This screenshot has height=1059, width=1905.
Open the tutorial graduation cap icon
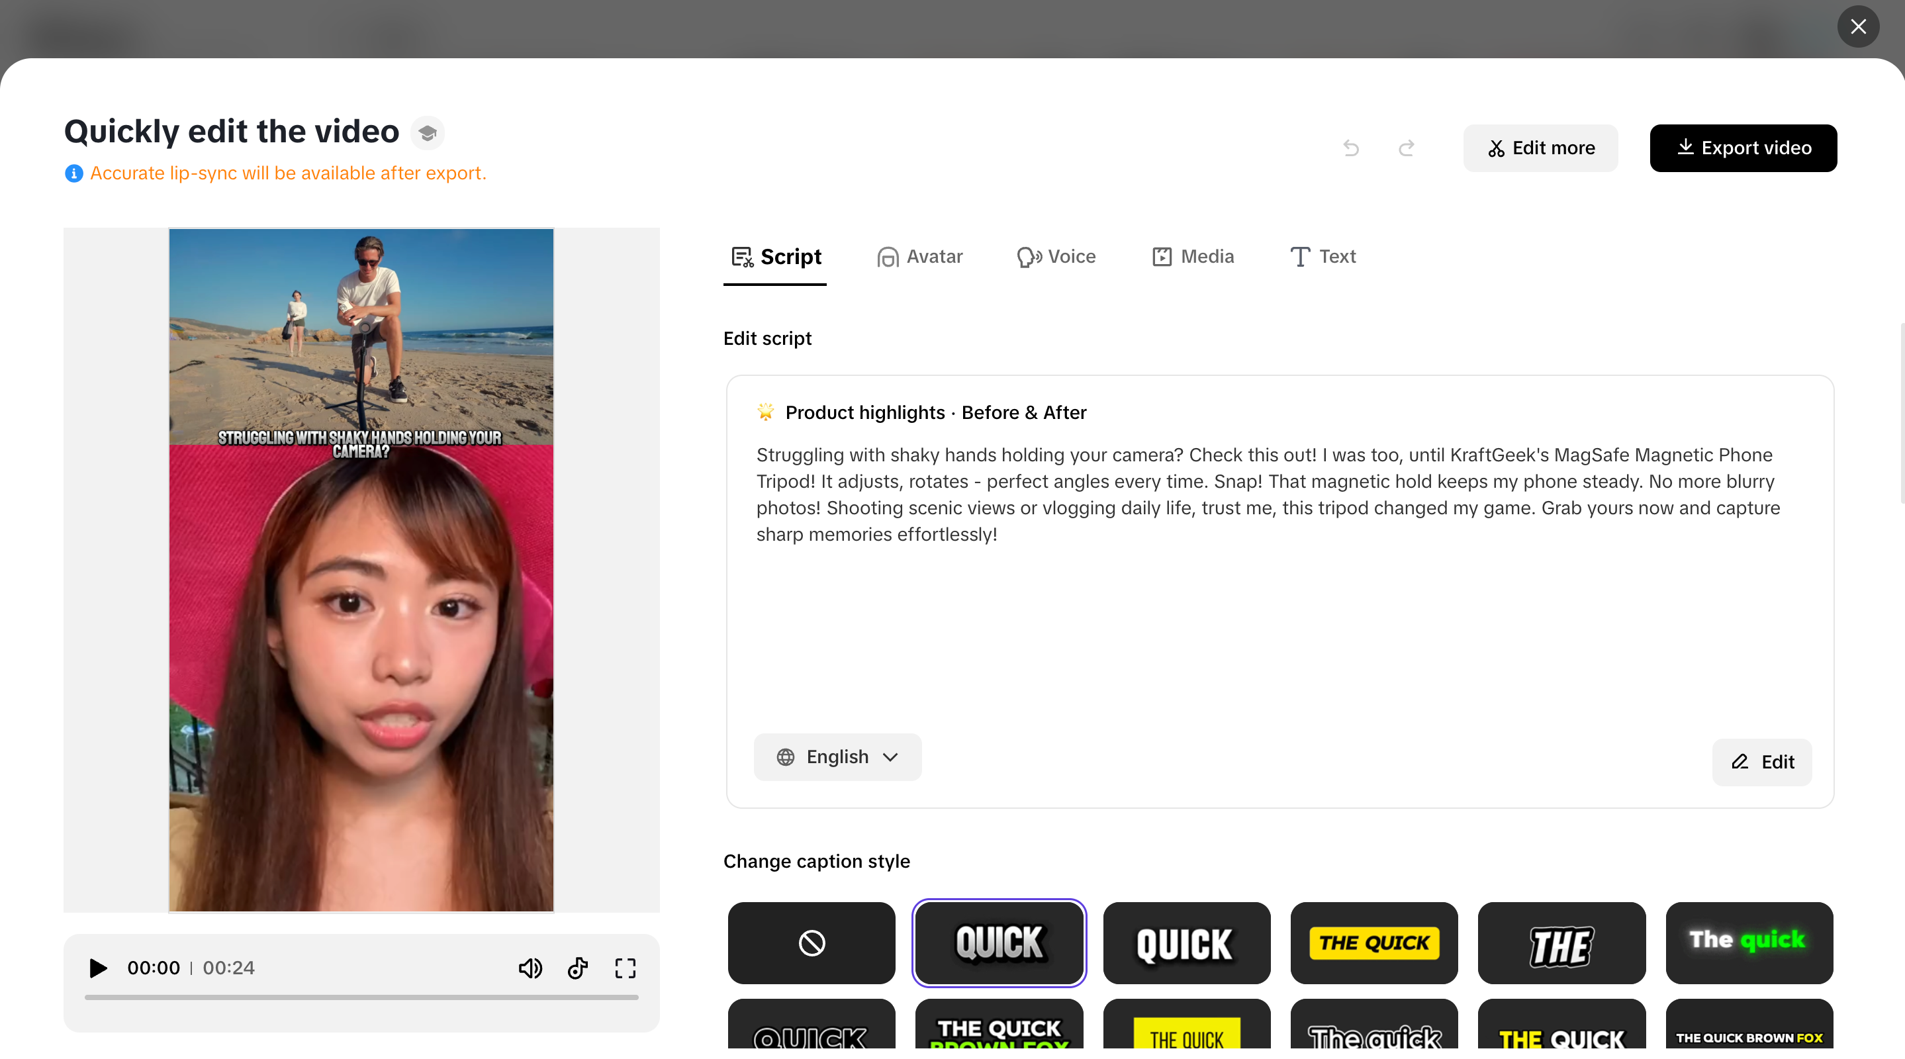[x=428, y=133]
